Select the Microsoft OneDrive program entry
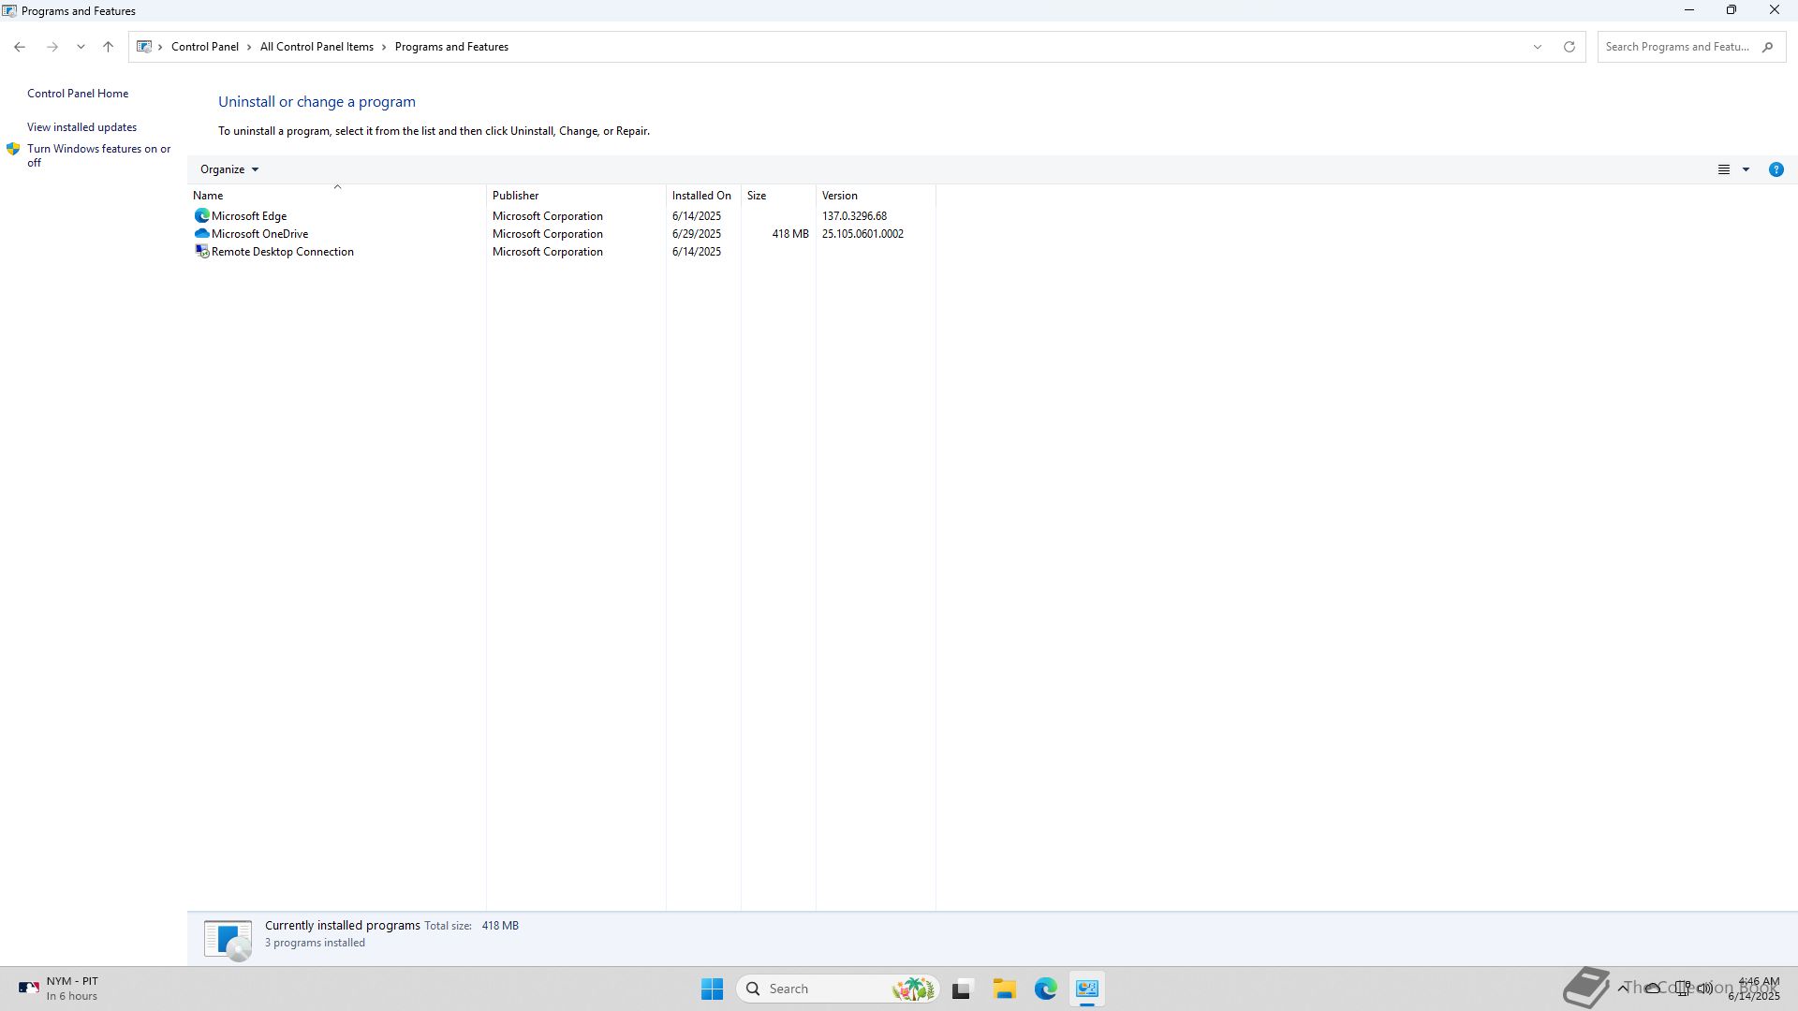The width and height of the screenshot is (1798, 1011). pyautogui.click(x=259, y=234)
